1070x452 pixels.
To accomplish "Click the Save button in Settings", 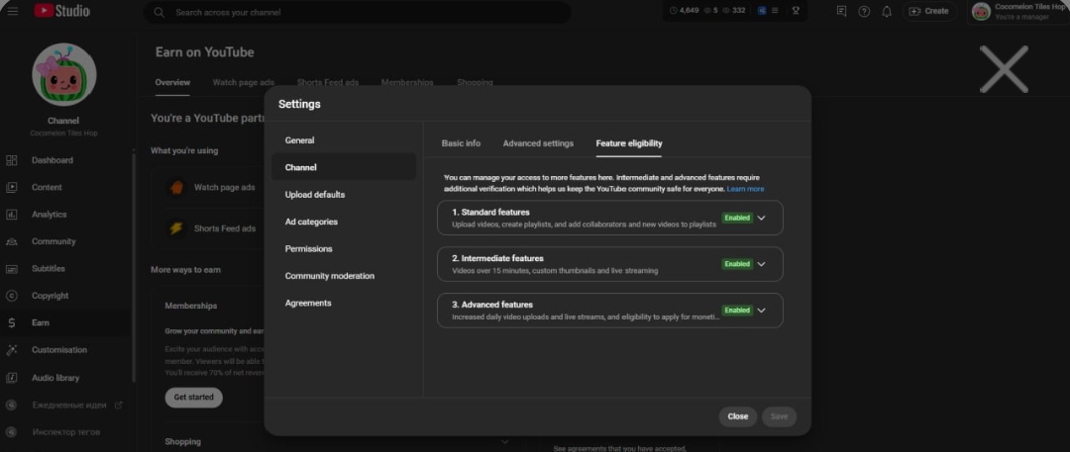I will [780, 416].
